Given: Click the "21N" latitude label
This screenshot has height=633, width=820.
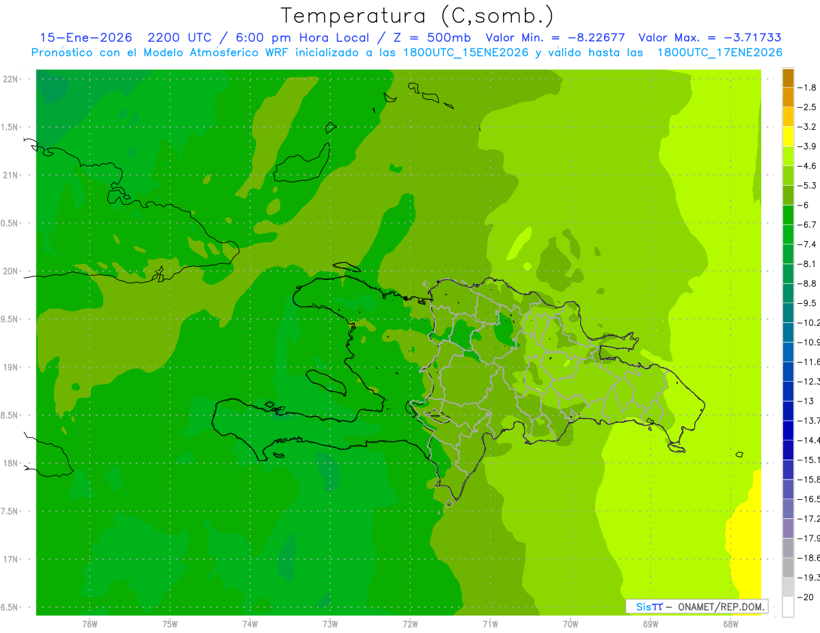Looking at the screenshot, I should [x=12, y=175].
